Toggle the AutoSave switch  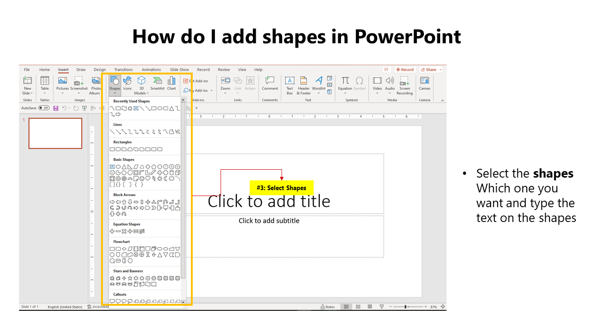tap(44, 108)
